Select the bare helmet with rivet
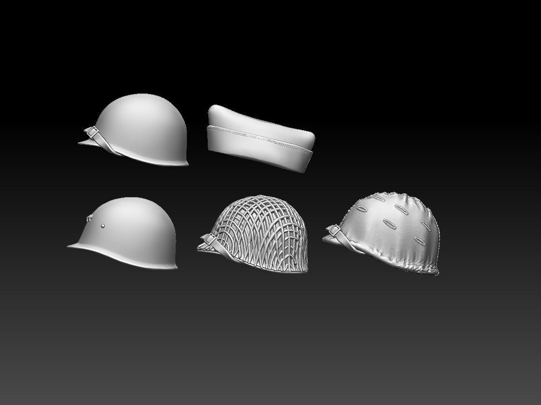541x405 pixels. click(x=123, y=233)
